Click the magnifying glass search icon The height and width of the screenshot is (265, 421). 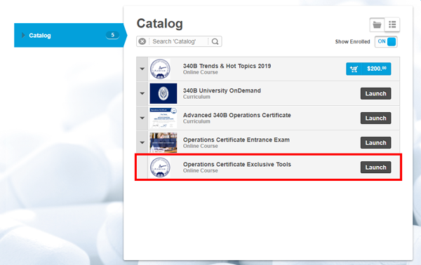click(x=215, y=41)
